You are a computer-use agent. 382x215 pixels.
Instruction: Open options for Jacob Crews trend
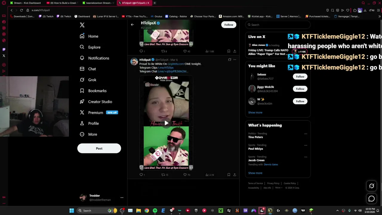[306, 157]
